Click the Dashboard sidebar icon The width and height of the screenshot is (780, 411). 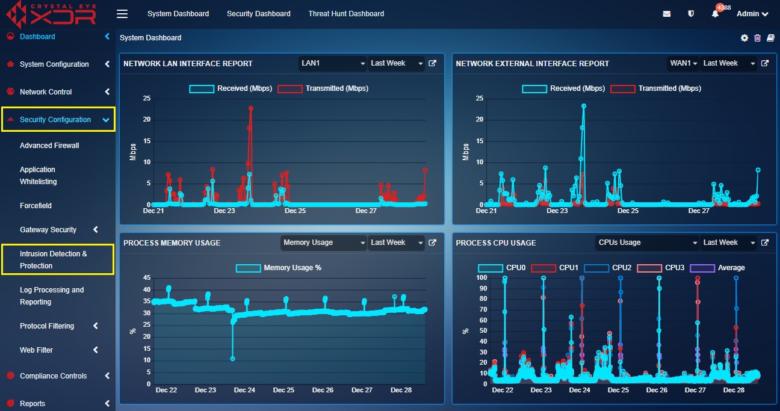[x=10, y=37]
